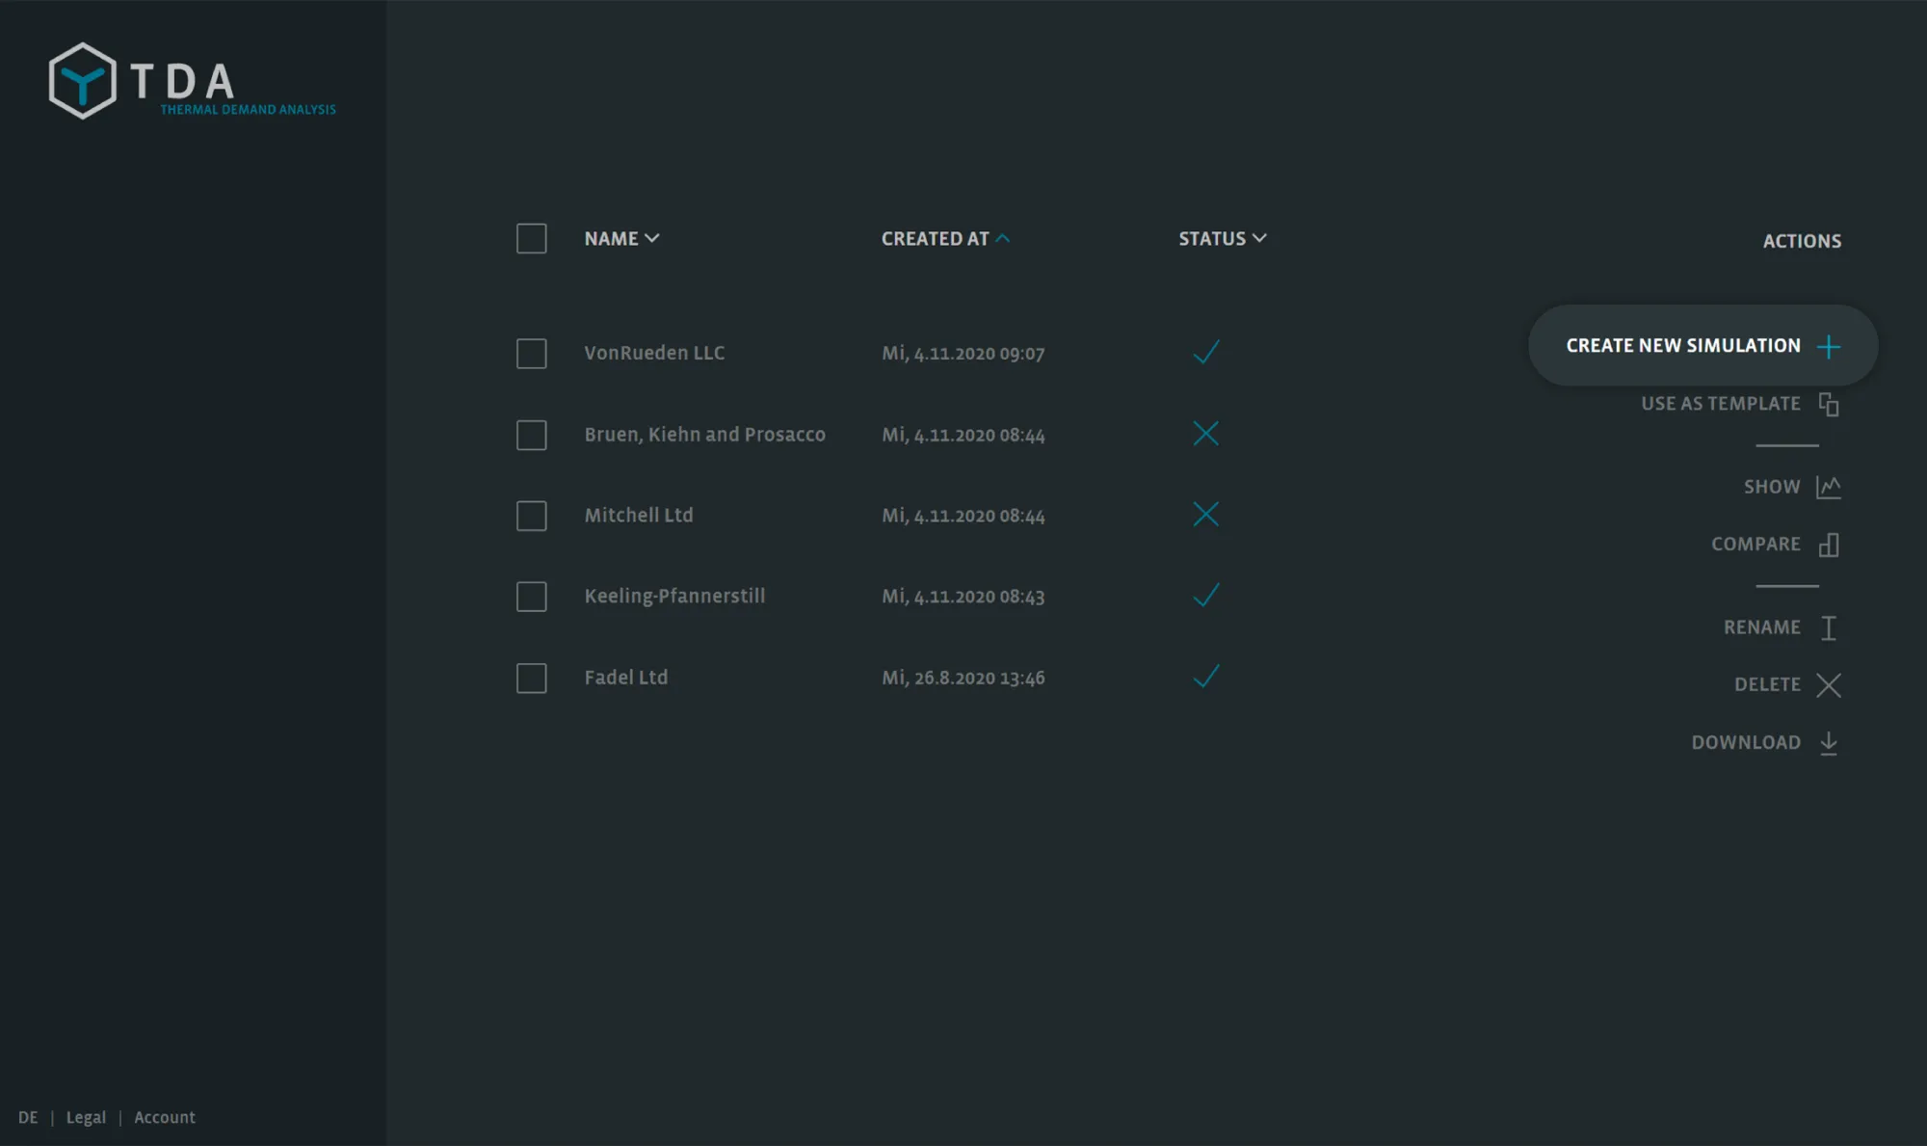
Task: Click the Download arrow icon
Action: point(1828,743)
